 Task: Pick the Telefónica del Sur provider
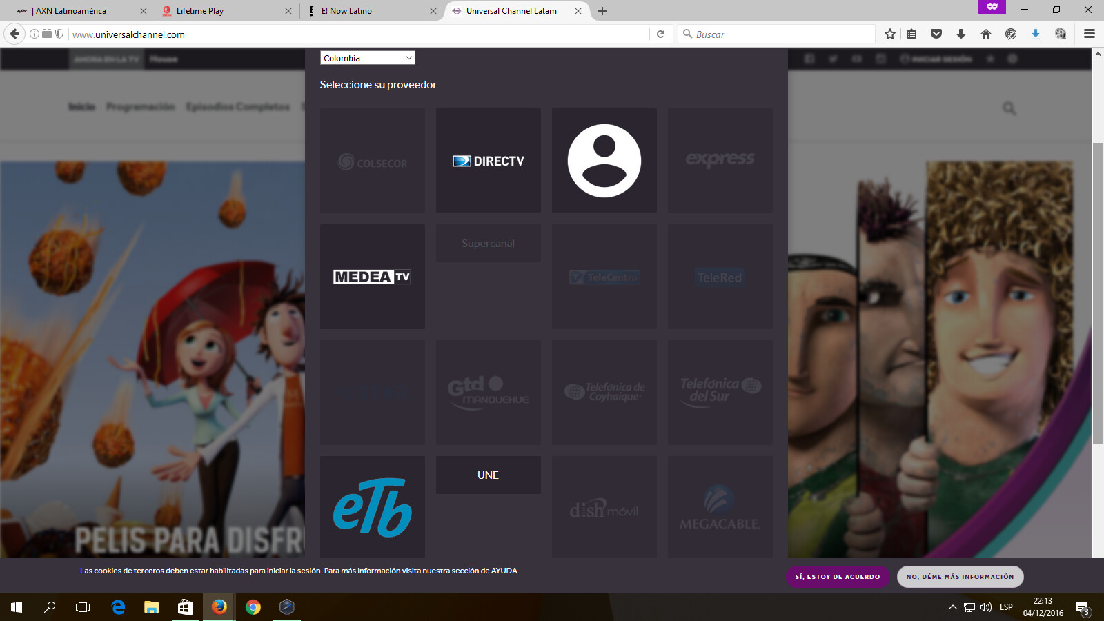coord(720,393)
